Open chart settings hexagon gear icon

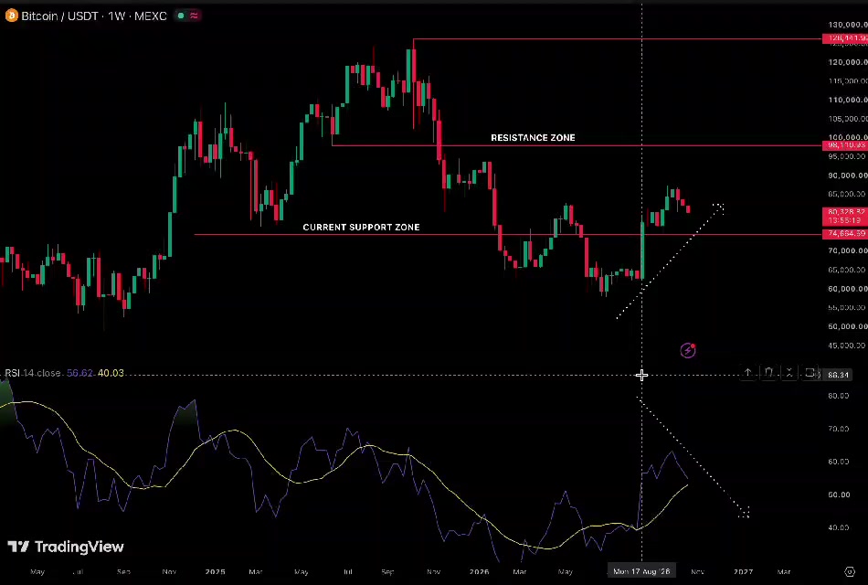[850, 571]
